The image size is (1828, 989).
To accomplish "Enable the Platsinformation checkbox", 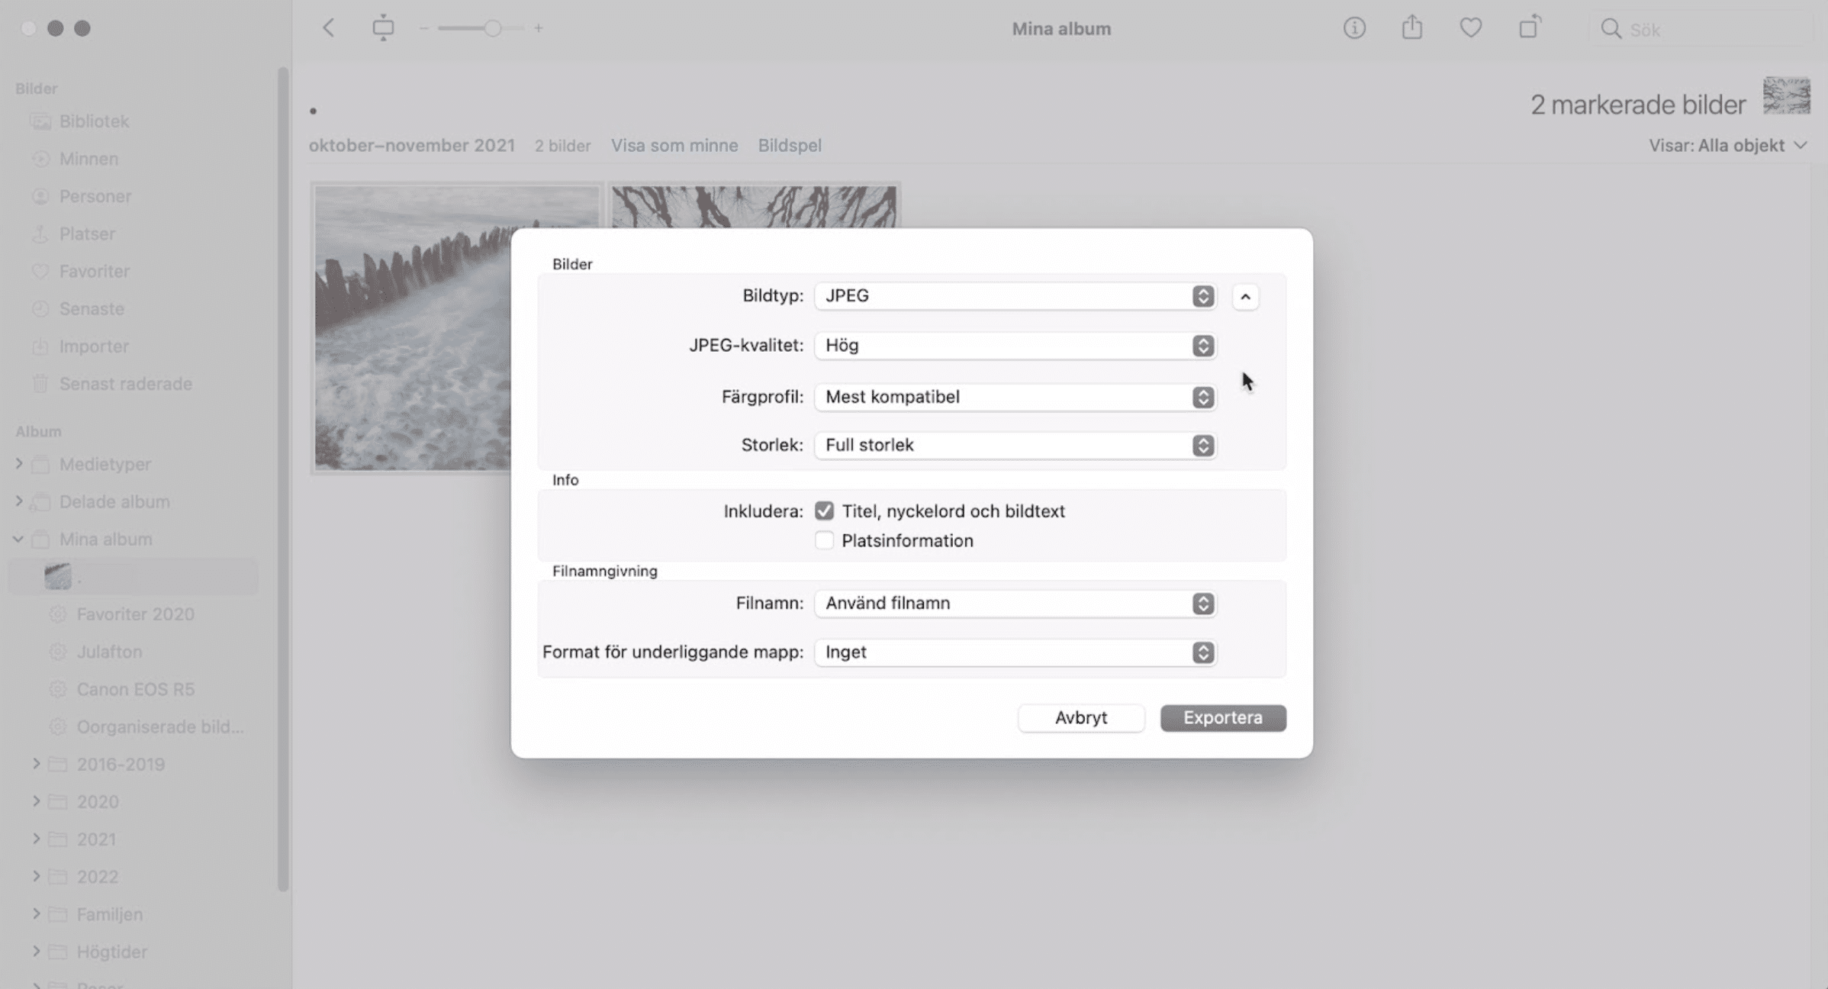I will [x=825, y=540].
